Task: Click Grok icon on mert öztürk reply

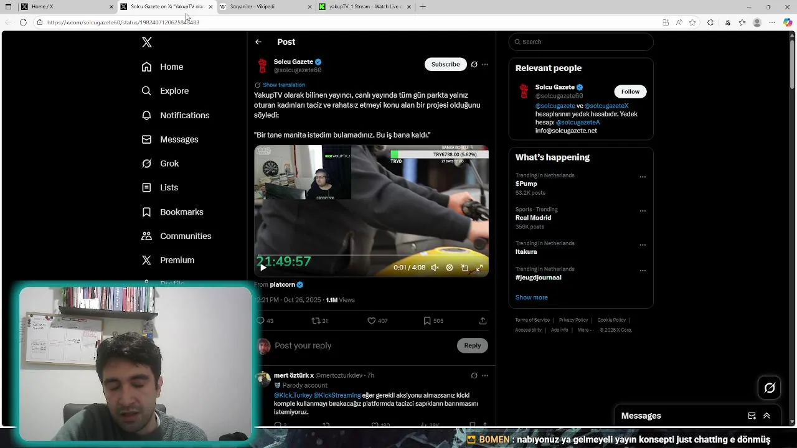Action: pos(474,375)
